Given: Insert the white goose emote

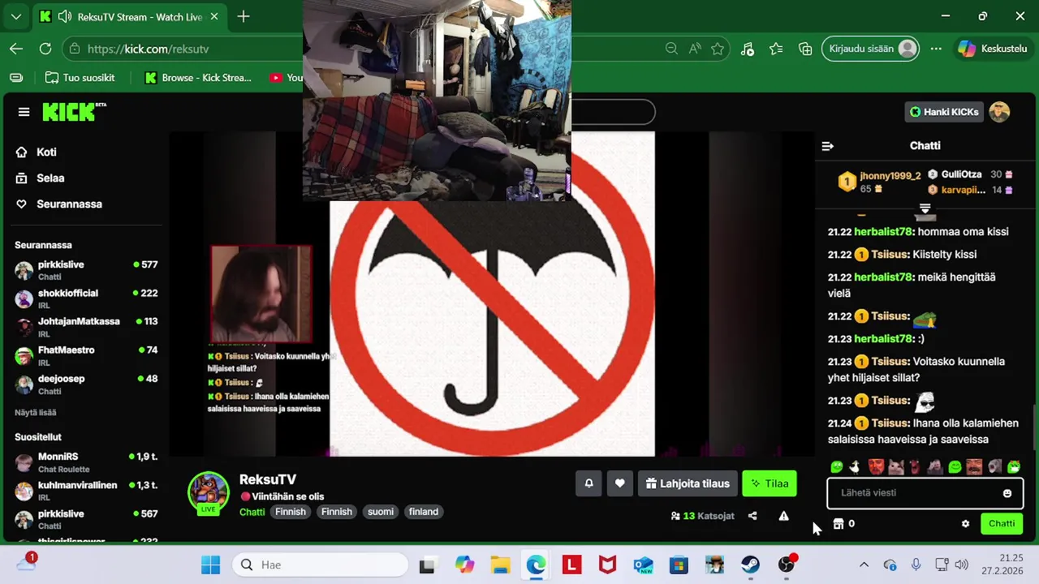Looking at the screenshot, I should click(855, 467).
